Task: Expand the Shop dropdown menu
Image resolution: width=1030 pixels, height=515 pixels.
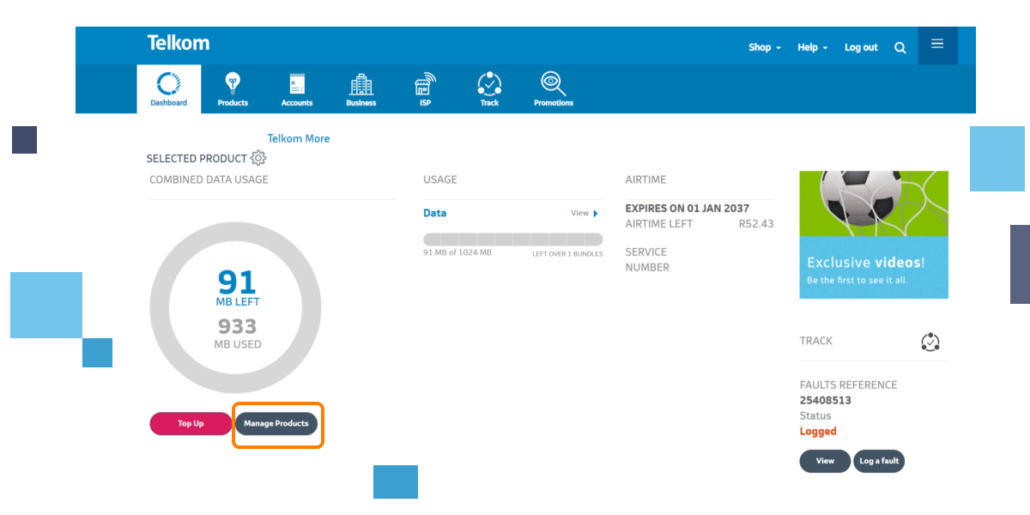Action: [x=765, y=47]
